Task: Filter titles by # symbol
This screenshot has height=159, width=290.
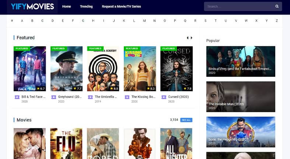Action: click(12, 21)
